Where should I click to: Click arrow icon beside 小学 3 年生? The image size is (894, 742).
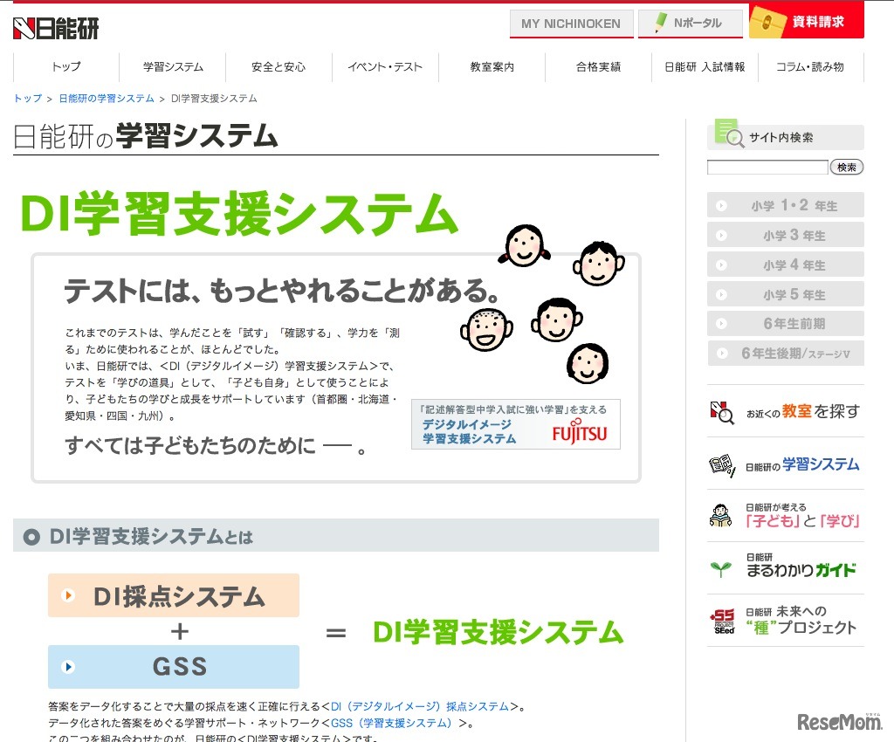point(721,236)
